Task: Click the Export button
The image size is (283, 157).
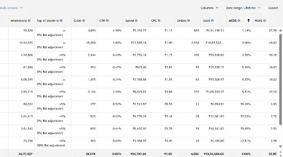Action: tap(273, 8)
